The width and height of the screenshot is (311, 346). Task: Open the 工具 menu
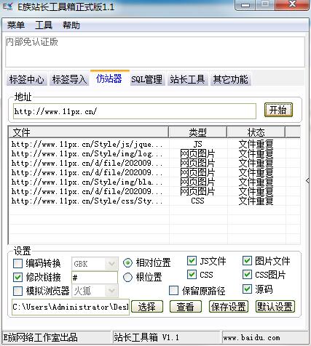pos(44,25)
